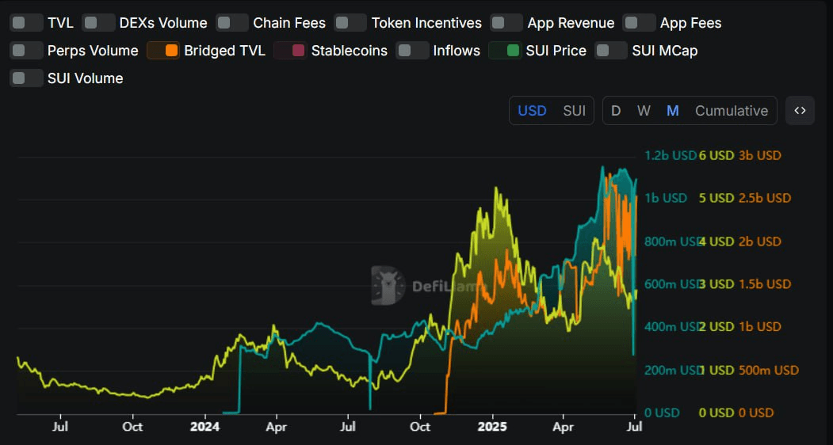This screenshot has width=833, height=445.
Task: Enable Token Incentives toggle
Action: pos(350,23)
